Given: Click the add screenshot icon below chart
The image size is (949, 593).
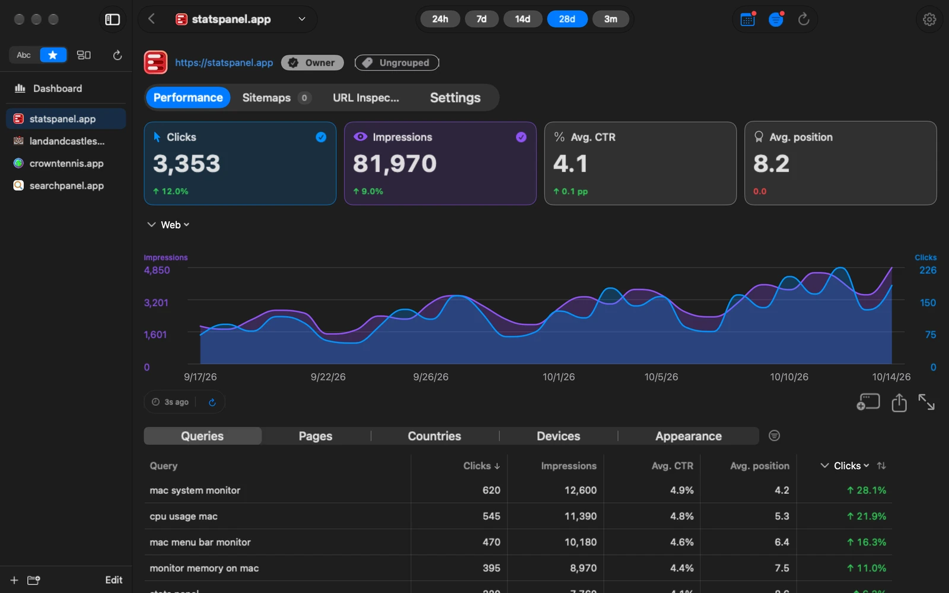Looking at the screenshot, I should 868,403.
